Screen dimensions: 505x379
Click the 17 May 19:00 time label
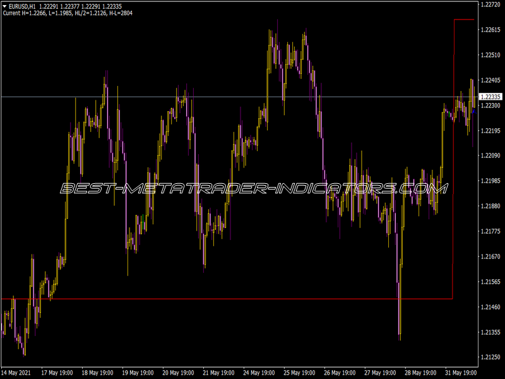[x=57, y=373]
